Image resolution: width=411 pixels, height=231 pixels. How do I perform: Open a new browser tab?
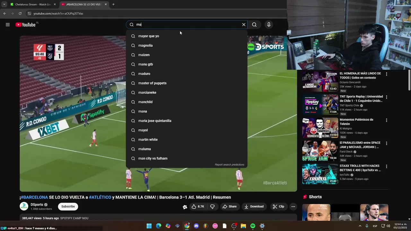(x=113, y=4)
